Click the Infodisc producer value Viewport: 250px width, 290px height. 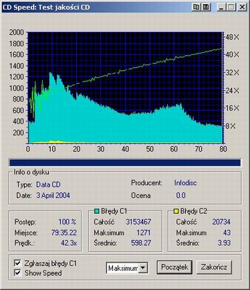click(x=185, y=183)
